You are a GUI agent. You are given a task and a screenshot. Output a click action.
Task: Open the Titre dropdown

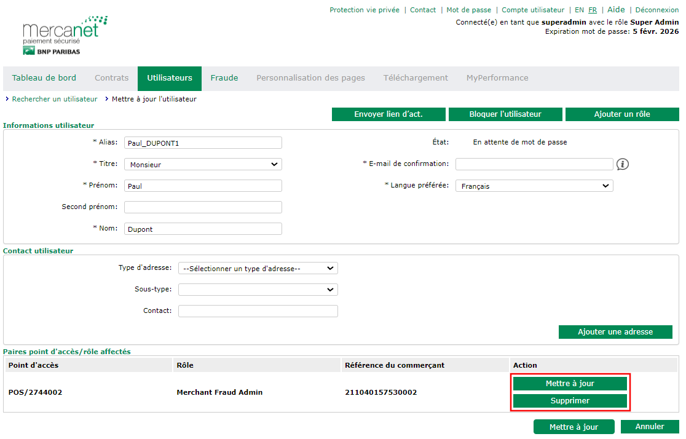(x=203, y=164)
